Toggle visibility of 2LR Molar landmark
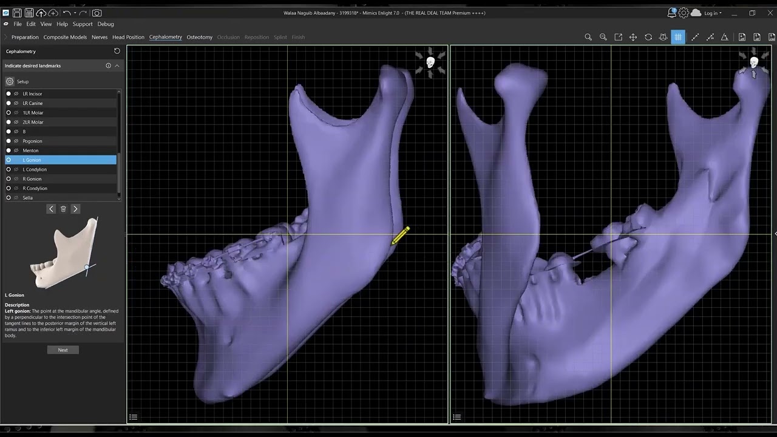777x437 pixels. click(16, 122)
